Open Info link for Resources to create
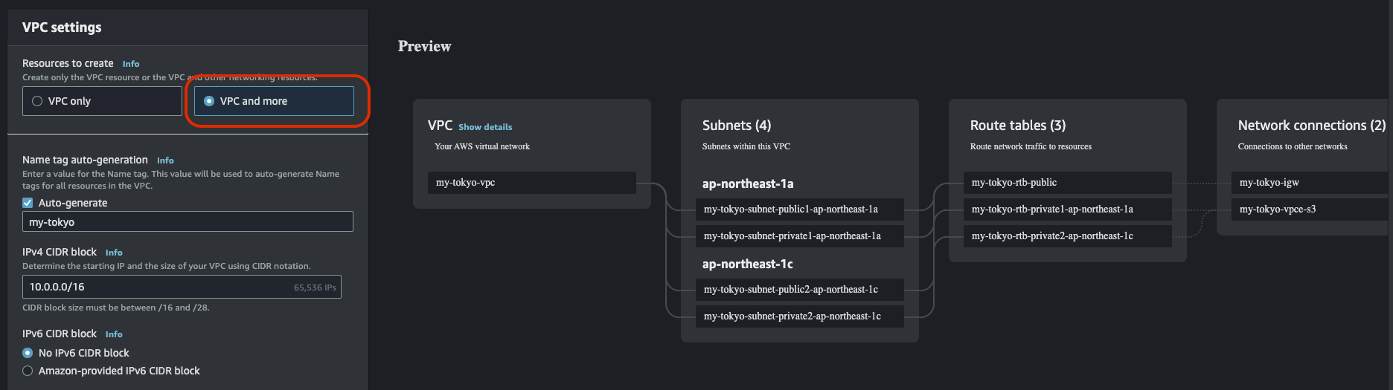The height and width of the screenshot is (390, 1393). click(131, 64)
